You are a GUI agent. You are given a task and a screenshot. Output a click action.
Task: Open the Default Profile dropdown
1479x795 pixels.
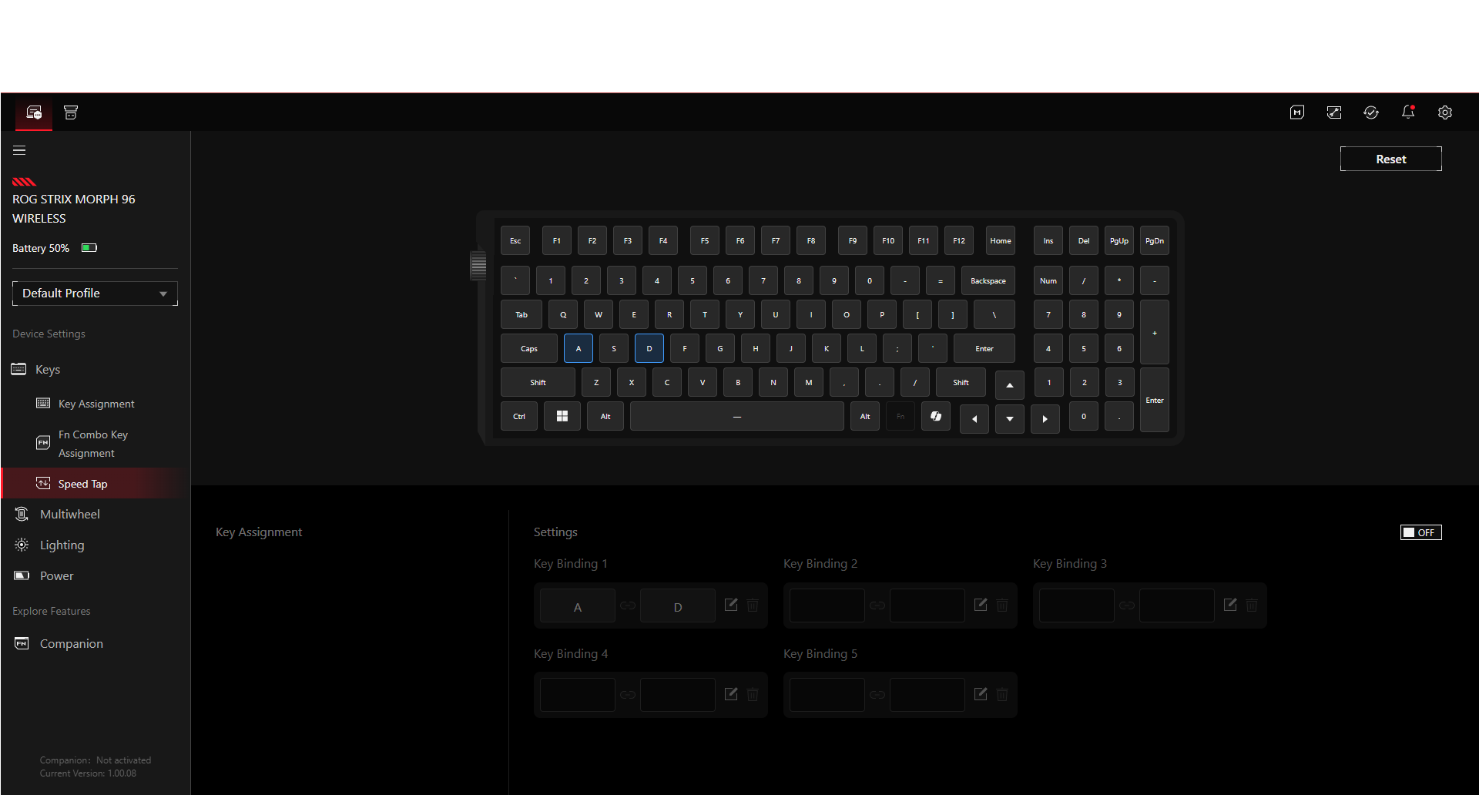coord(95,293)
